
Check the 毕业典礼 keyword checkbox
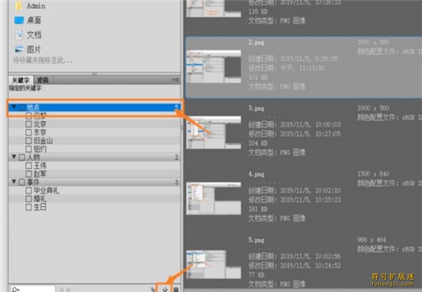tap(28, 191)
